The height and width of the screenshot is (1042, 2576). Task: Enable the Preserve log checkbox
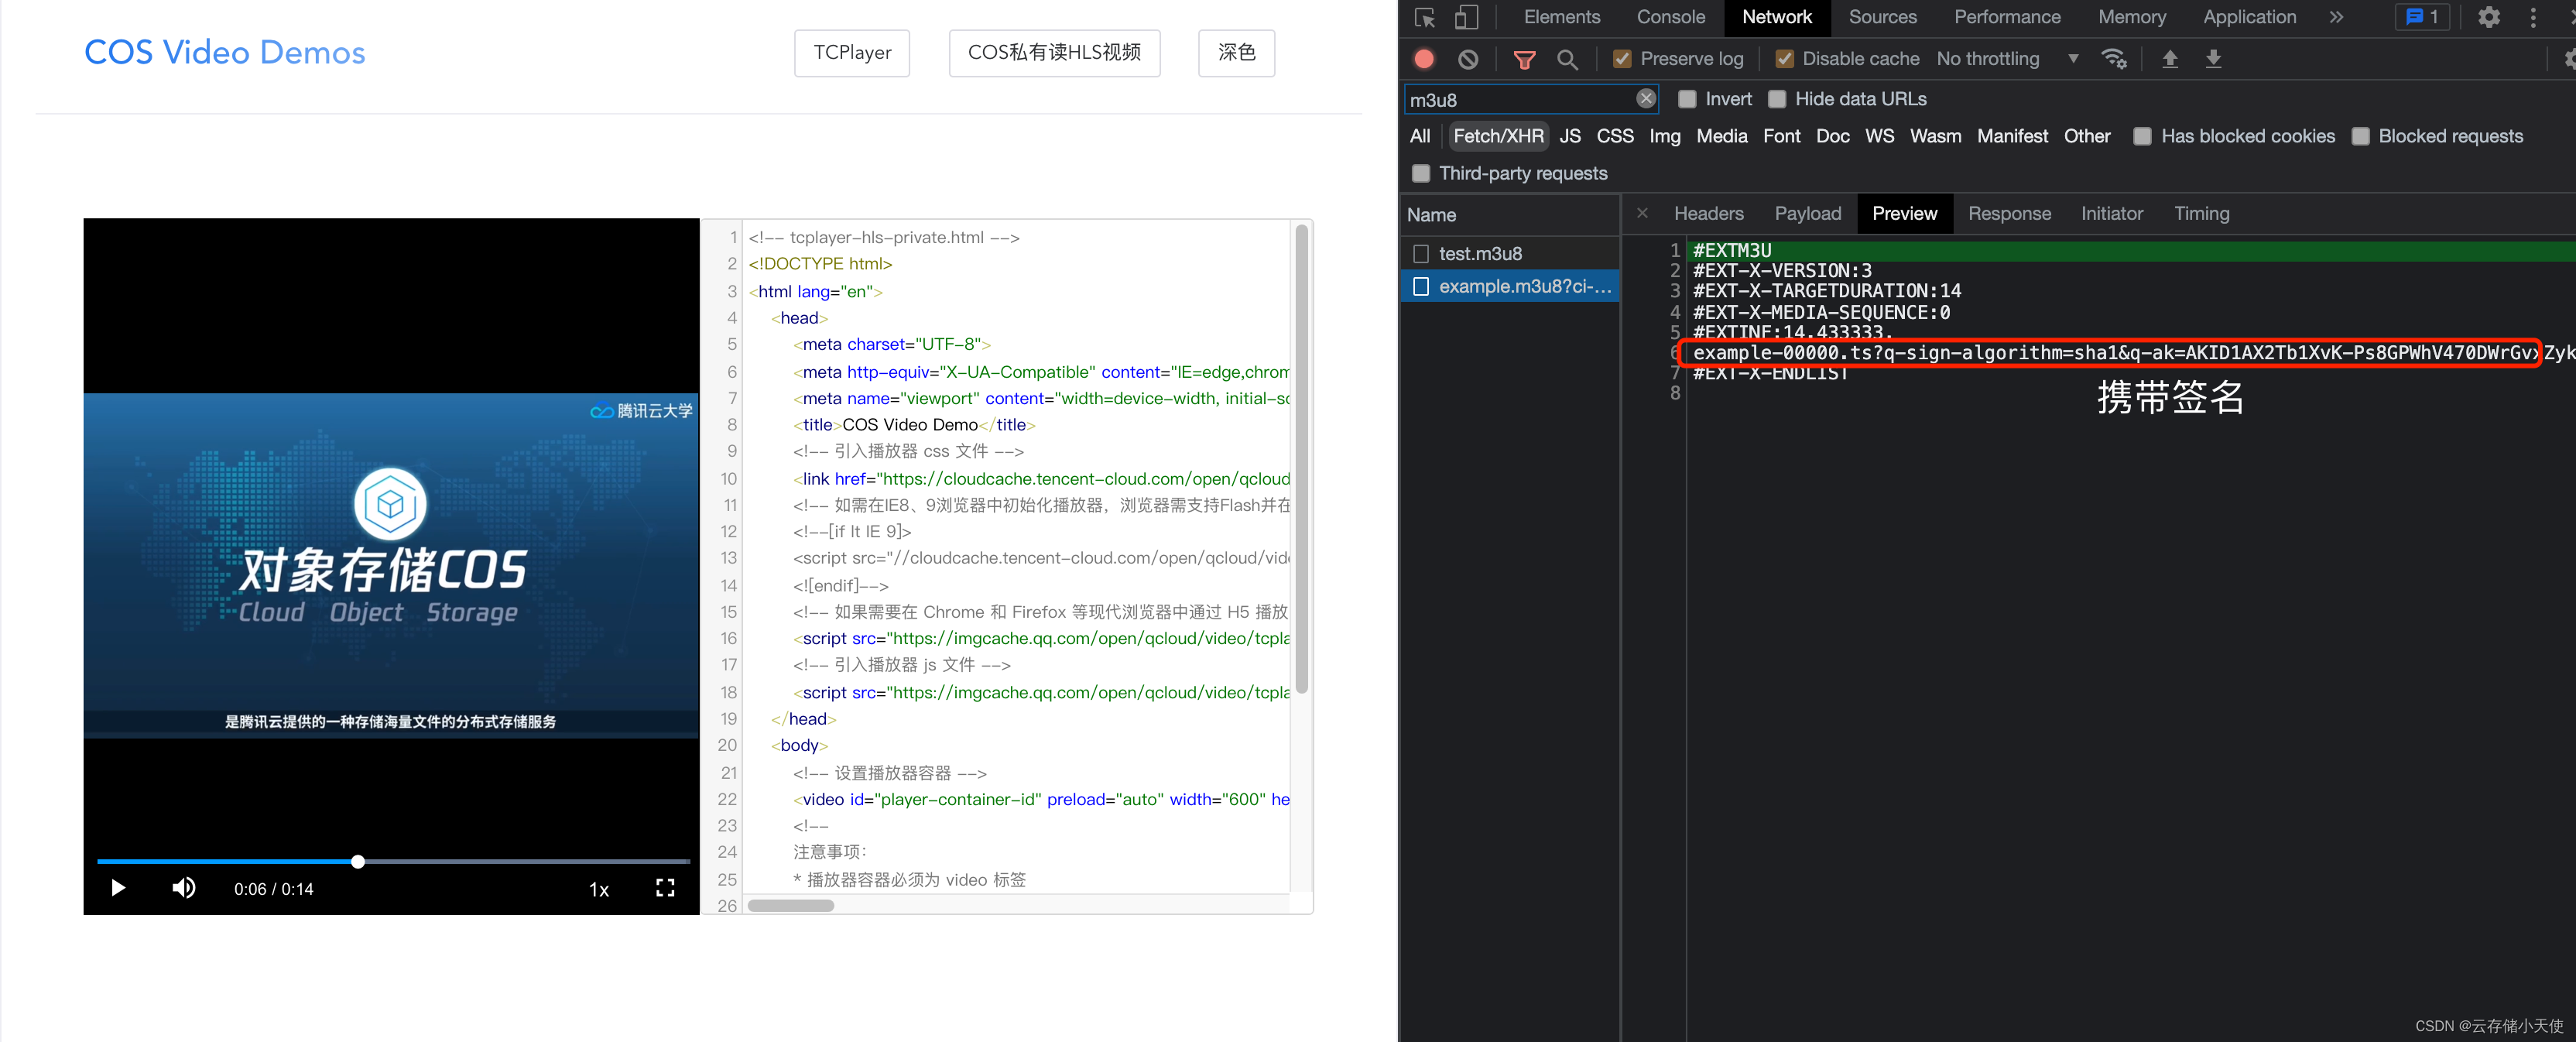(x=1622, y=58)
